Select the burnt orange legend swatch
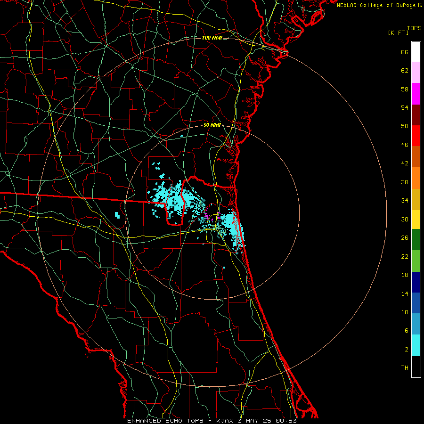Image resolution: width=424 pixels, height=424 pixels. 416,156
